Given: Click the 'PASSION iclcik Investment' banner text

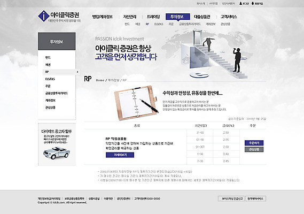Looking at the screenshot, I should click(120, 39).
